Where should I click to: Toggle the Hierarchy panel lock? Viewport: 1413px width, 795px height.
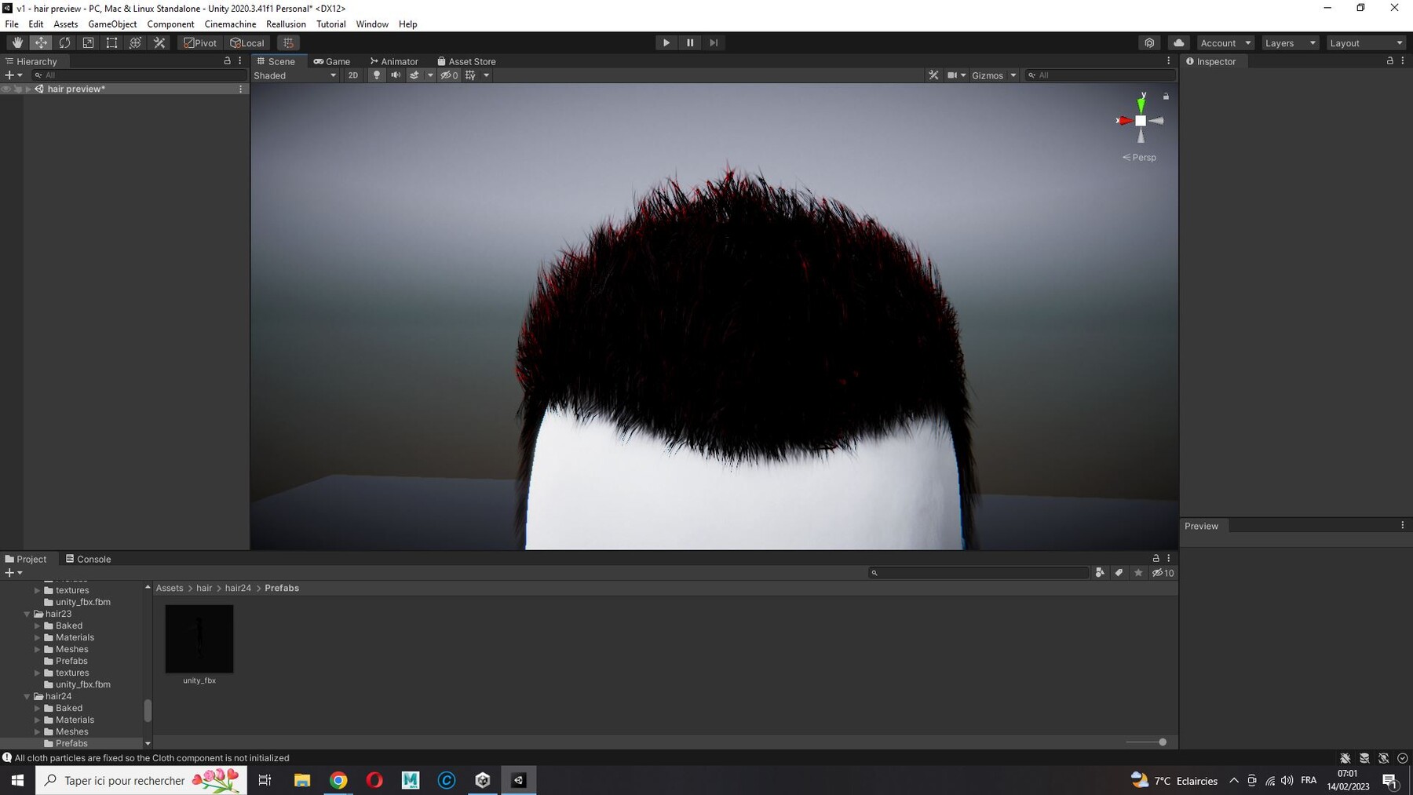point(228,61)
